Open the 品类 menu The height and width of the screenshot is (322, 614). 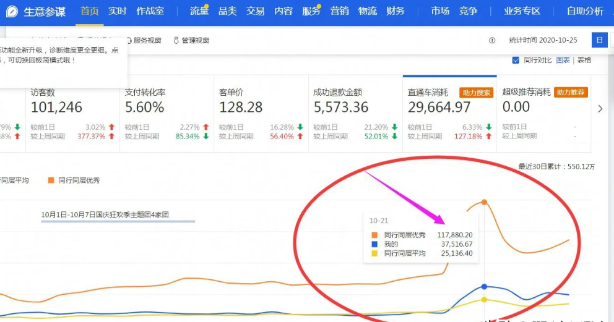point(227,11)
